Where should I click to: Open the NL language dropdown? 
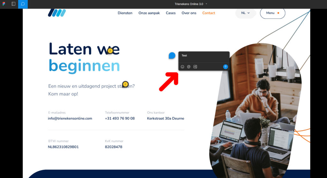245,13
